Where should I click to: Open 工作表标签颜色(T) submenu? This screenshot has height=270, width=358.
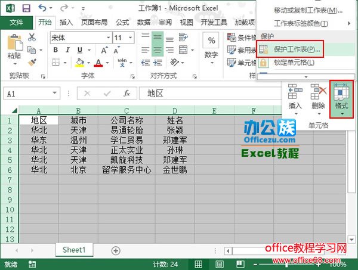pos(306,23)
